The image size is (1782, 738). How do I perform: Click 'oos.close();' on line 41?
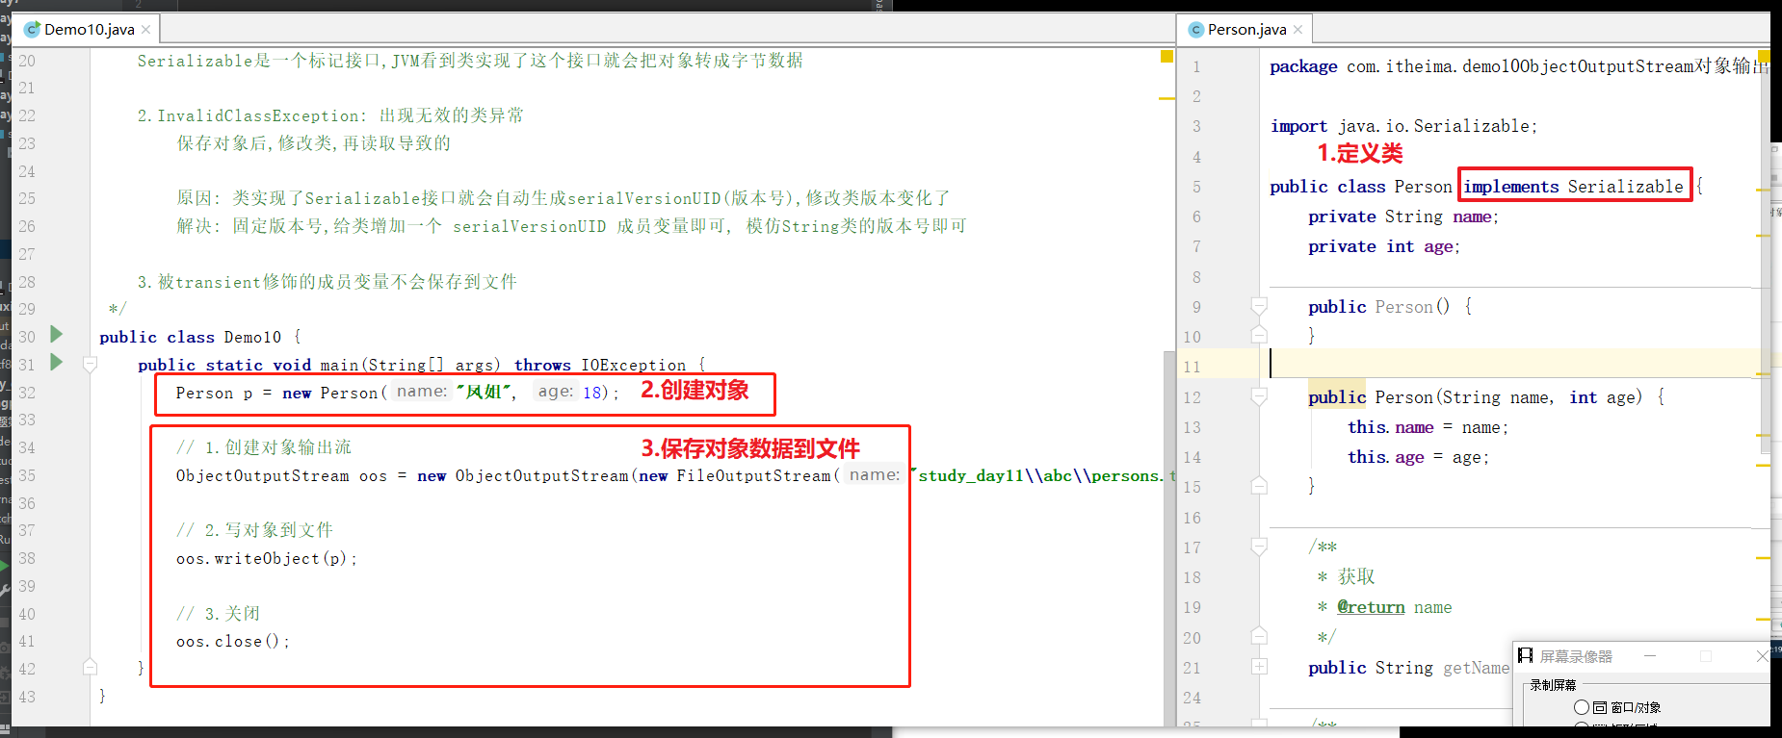(232, 642)
